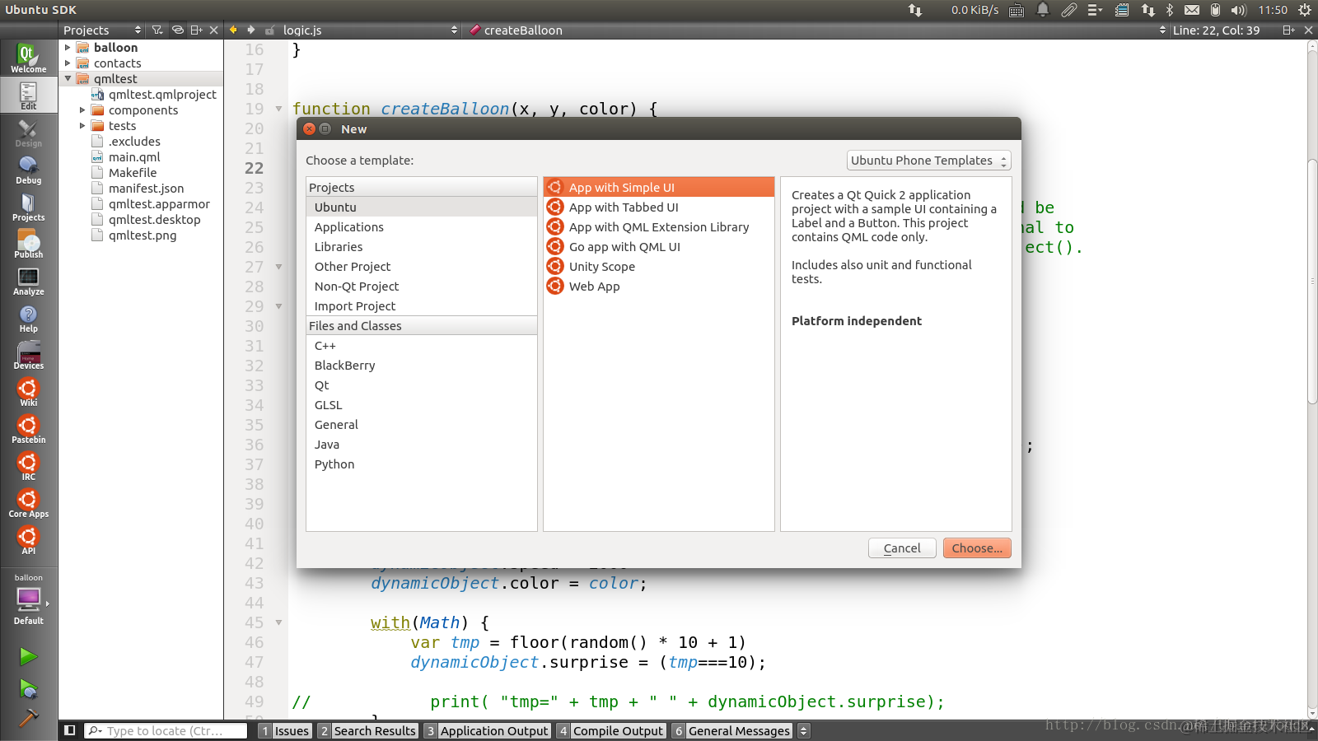
Task: Run the project with the green arrow
Action: (x=28, y=656)
